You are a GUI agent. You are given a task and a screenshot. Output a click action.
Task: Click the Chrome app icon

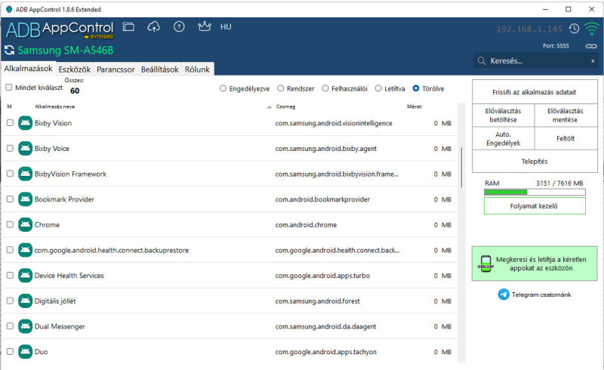(26, 225)
